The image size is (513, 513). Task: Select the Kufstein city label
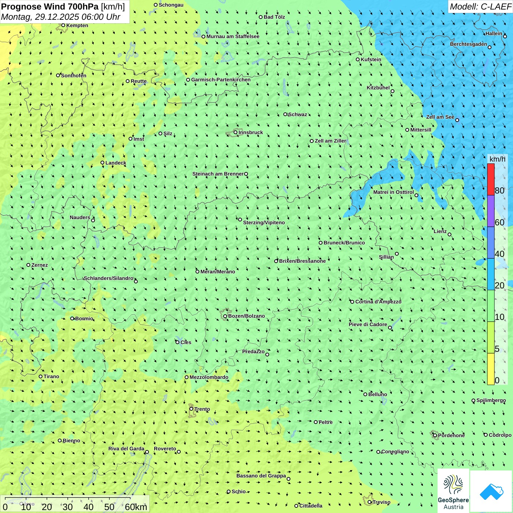point(371,59)
